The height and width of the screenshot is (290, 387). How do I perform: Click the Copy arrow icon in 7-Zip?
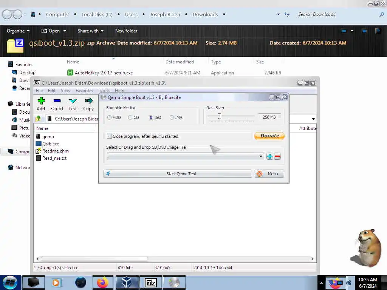click(x=88, y=100)
